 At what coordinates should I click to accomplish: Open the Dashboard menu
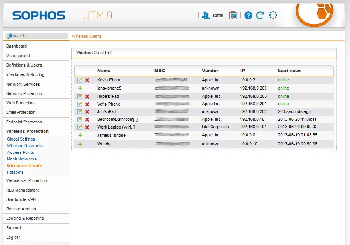click(36, 46)
